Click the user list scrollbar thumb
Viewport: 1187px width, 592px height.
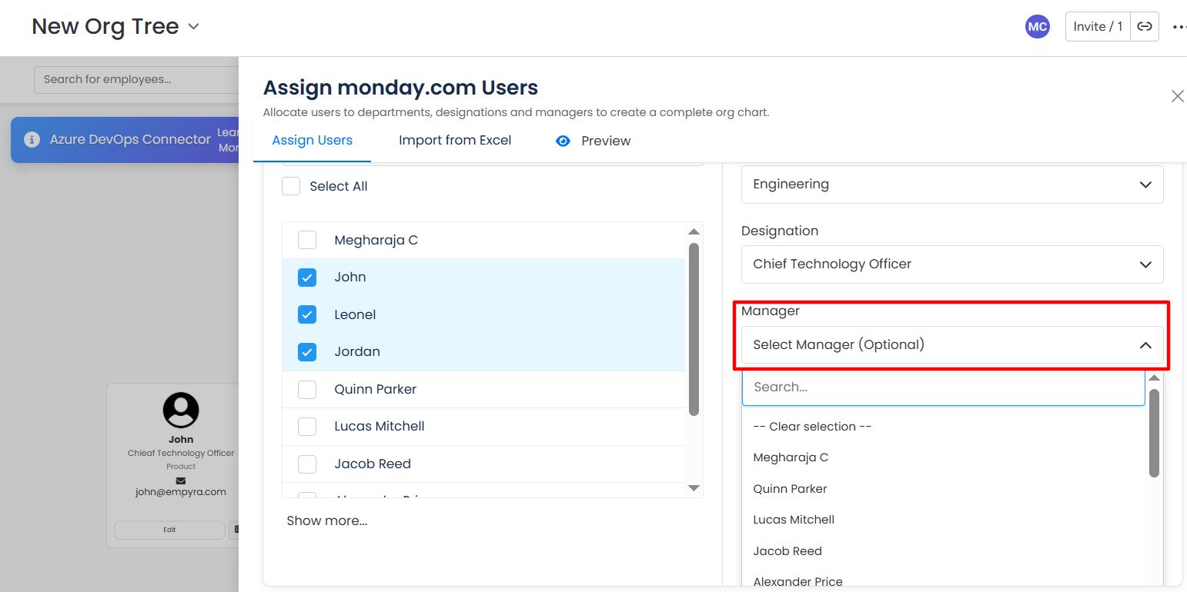click(694, 329)
